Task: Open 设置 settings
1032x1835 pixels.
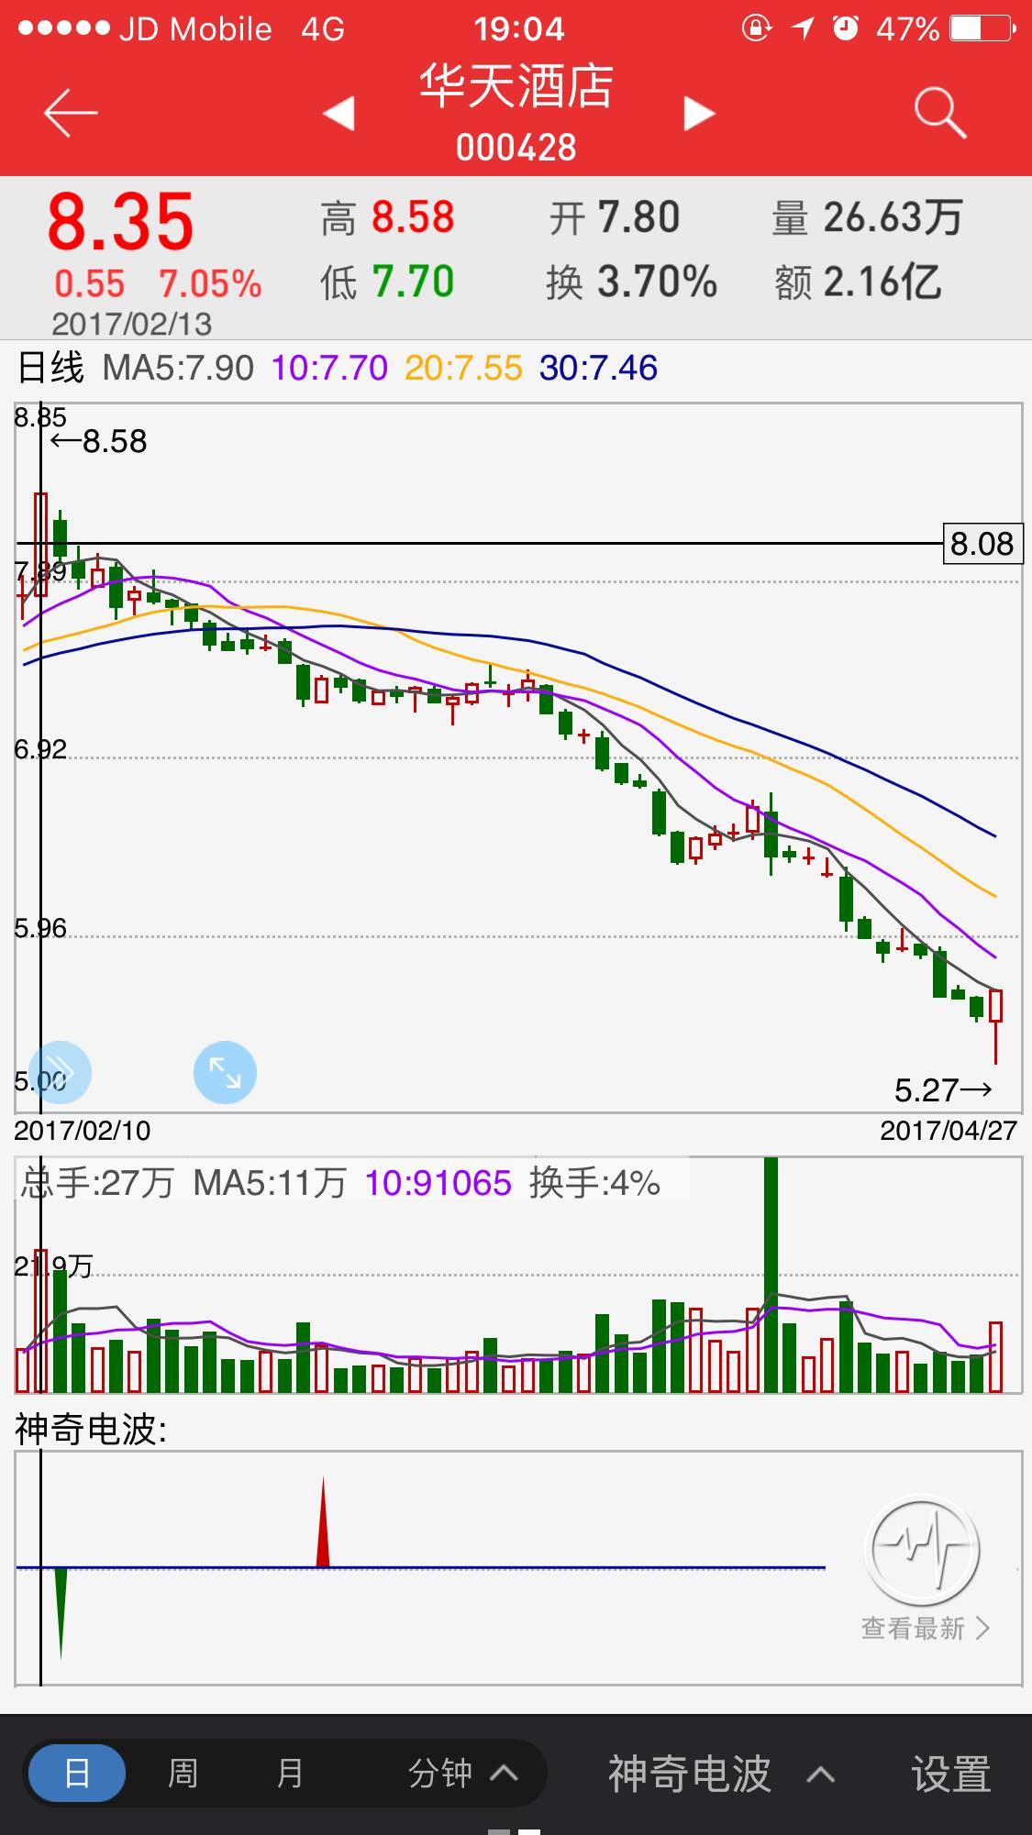Action: pyautogui.click(x=950, y=1774)
